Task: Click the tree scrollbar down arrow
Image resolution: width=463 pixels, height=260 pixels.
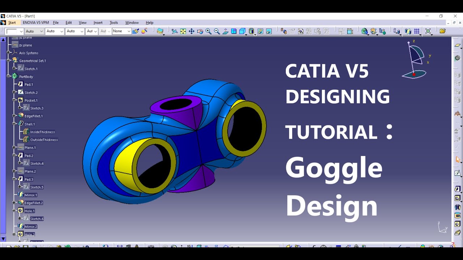Action: (3, 239)
